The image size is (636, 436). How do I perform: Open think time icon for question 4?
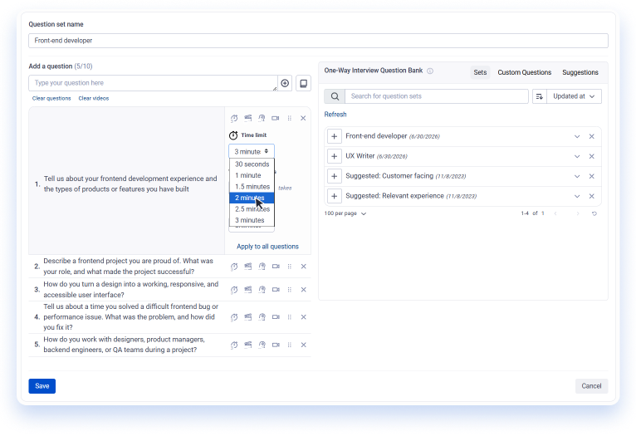click(x=262, y=316)
